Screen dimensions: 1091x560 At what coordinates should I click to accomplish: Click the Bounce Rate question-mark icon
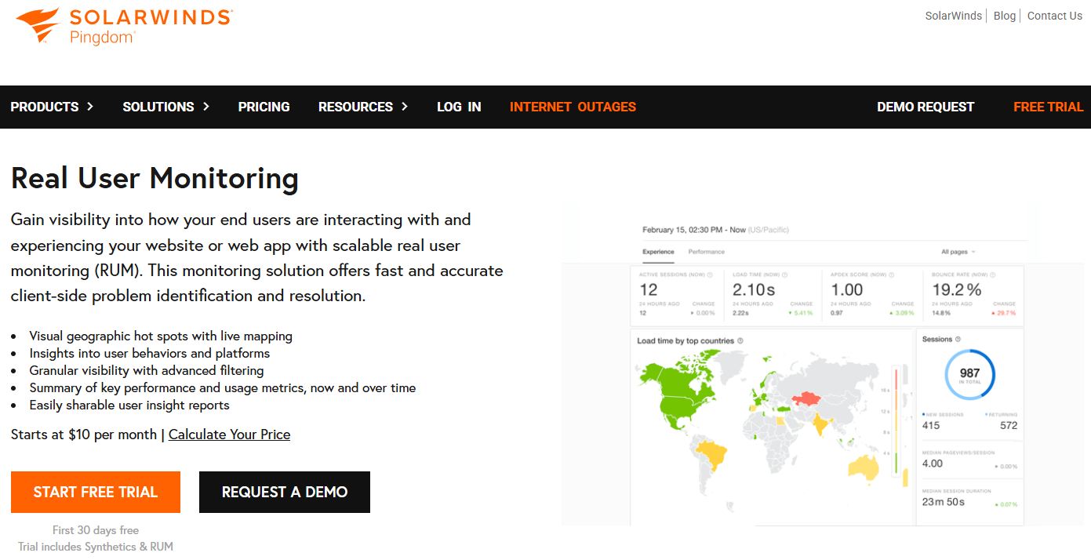coord(992,274)
